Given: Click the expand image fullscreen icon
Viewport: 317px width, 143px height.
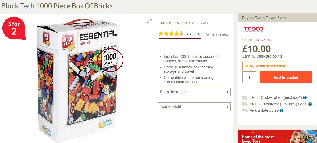Looking at the screenshot, I should pos(149,21).
